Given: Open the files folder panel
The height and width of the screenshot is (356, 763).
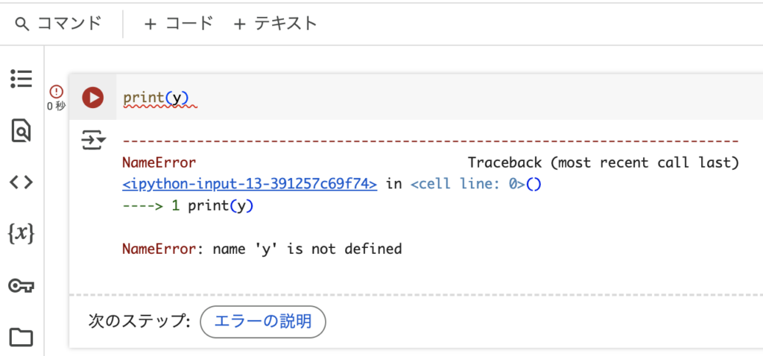Looking at the screenshot, I should pos(22,337).
